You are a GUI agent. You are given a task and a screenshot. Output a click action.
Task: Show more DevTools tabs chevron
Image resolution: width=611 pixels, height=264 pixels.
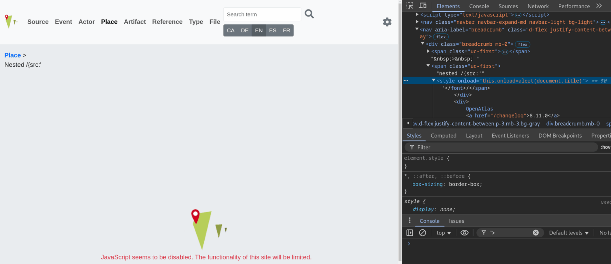pos(599,6)
